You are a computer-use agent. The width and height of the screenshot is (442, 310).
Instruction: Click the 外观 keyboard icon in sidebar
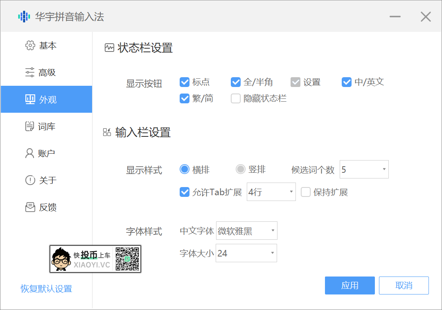[x=30, y=99]
